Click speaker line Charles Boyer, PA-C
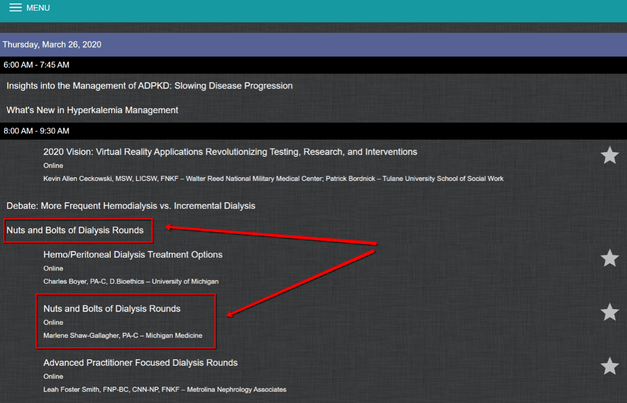Viewport: 627px width, 403px height. [131, 282]
